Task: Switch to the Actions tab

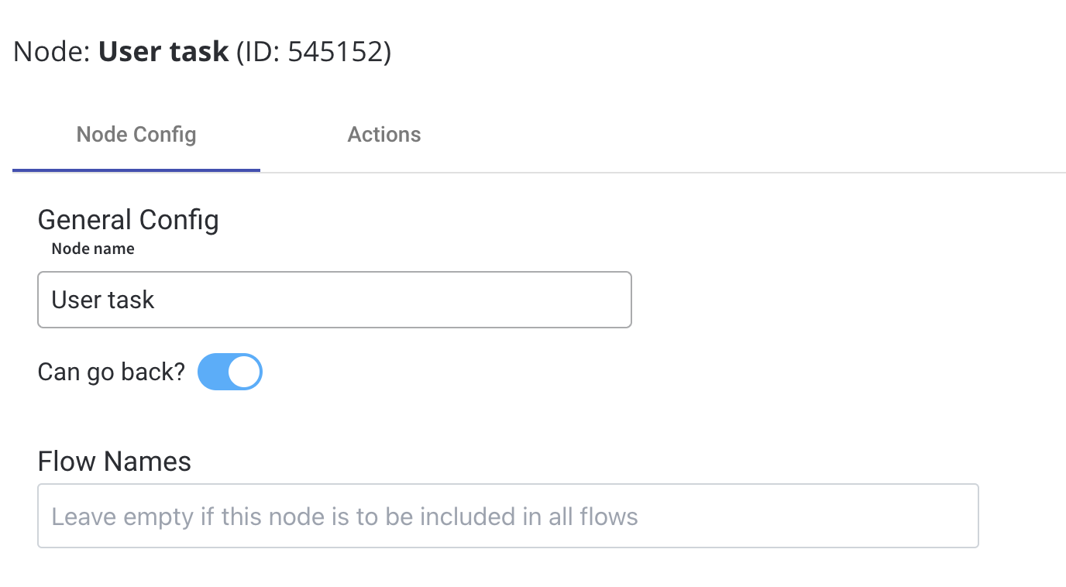Action: (384, 135)
